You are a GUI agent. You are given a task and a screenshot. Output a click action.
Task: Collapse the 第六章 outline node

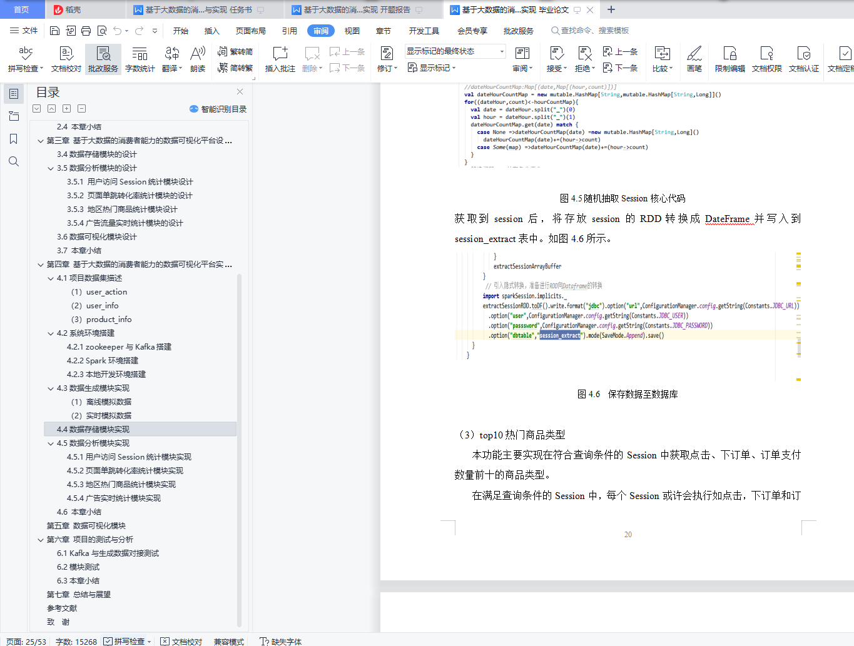pos(41,540)
